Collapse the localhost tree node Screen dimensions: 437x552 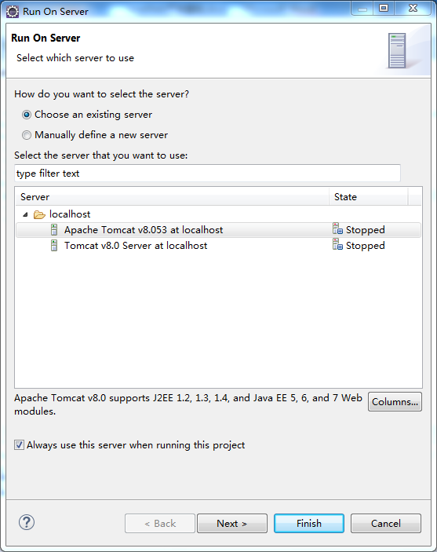(x=25, y=214)
